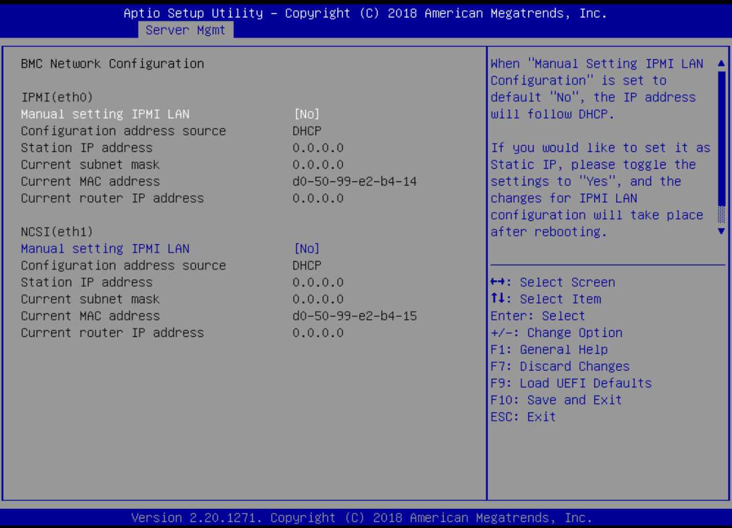Click the eth0 Station IP address value
The width and height of the screenshot is (732, 528).
pos(318,148)
